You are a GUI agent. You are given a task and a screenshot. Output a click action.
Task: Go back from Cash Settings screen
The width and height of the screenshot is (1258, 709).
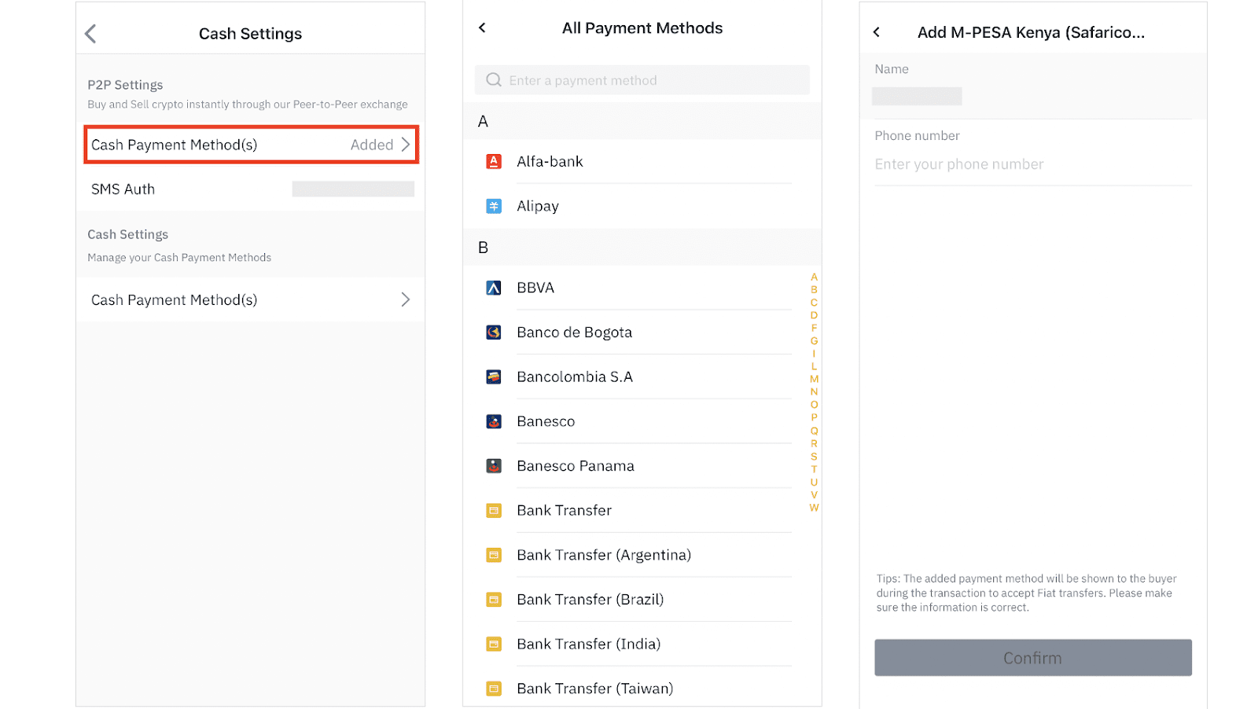pyautogui.click(x=90, y=34)
